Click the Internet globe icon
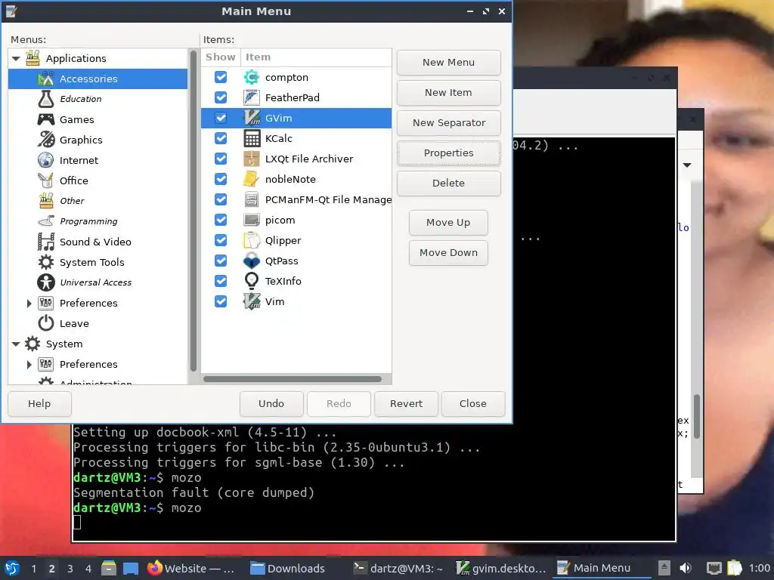 coord(46,160)
